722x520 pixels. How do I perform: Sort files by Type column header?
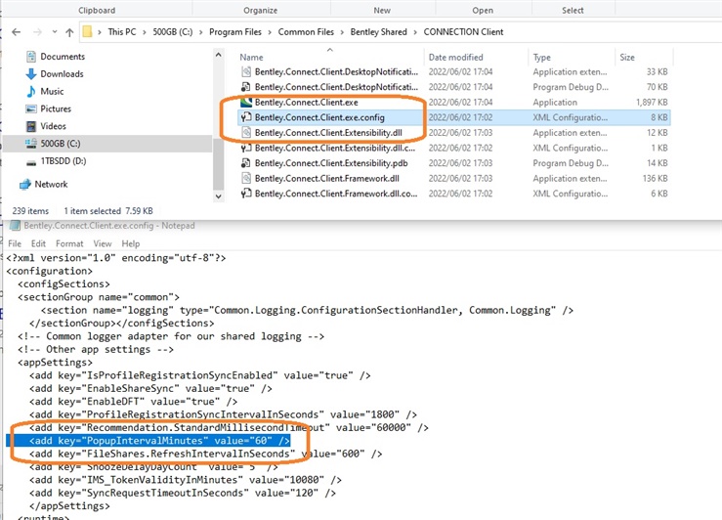pyautogui.click(x=542, y=57)
